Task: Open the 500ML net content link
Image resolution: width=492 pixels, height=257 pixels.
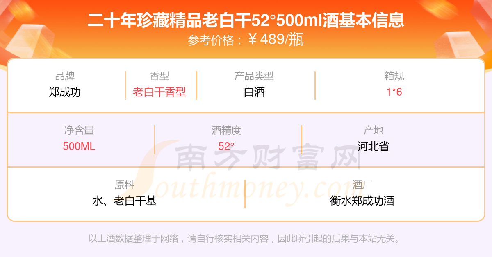Action: pyautogui.click(x=79, y=146)
